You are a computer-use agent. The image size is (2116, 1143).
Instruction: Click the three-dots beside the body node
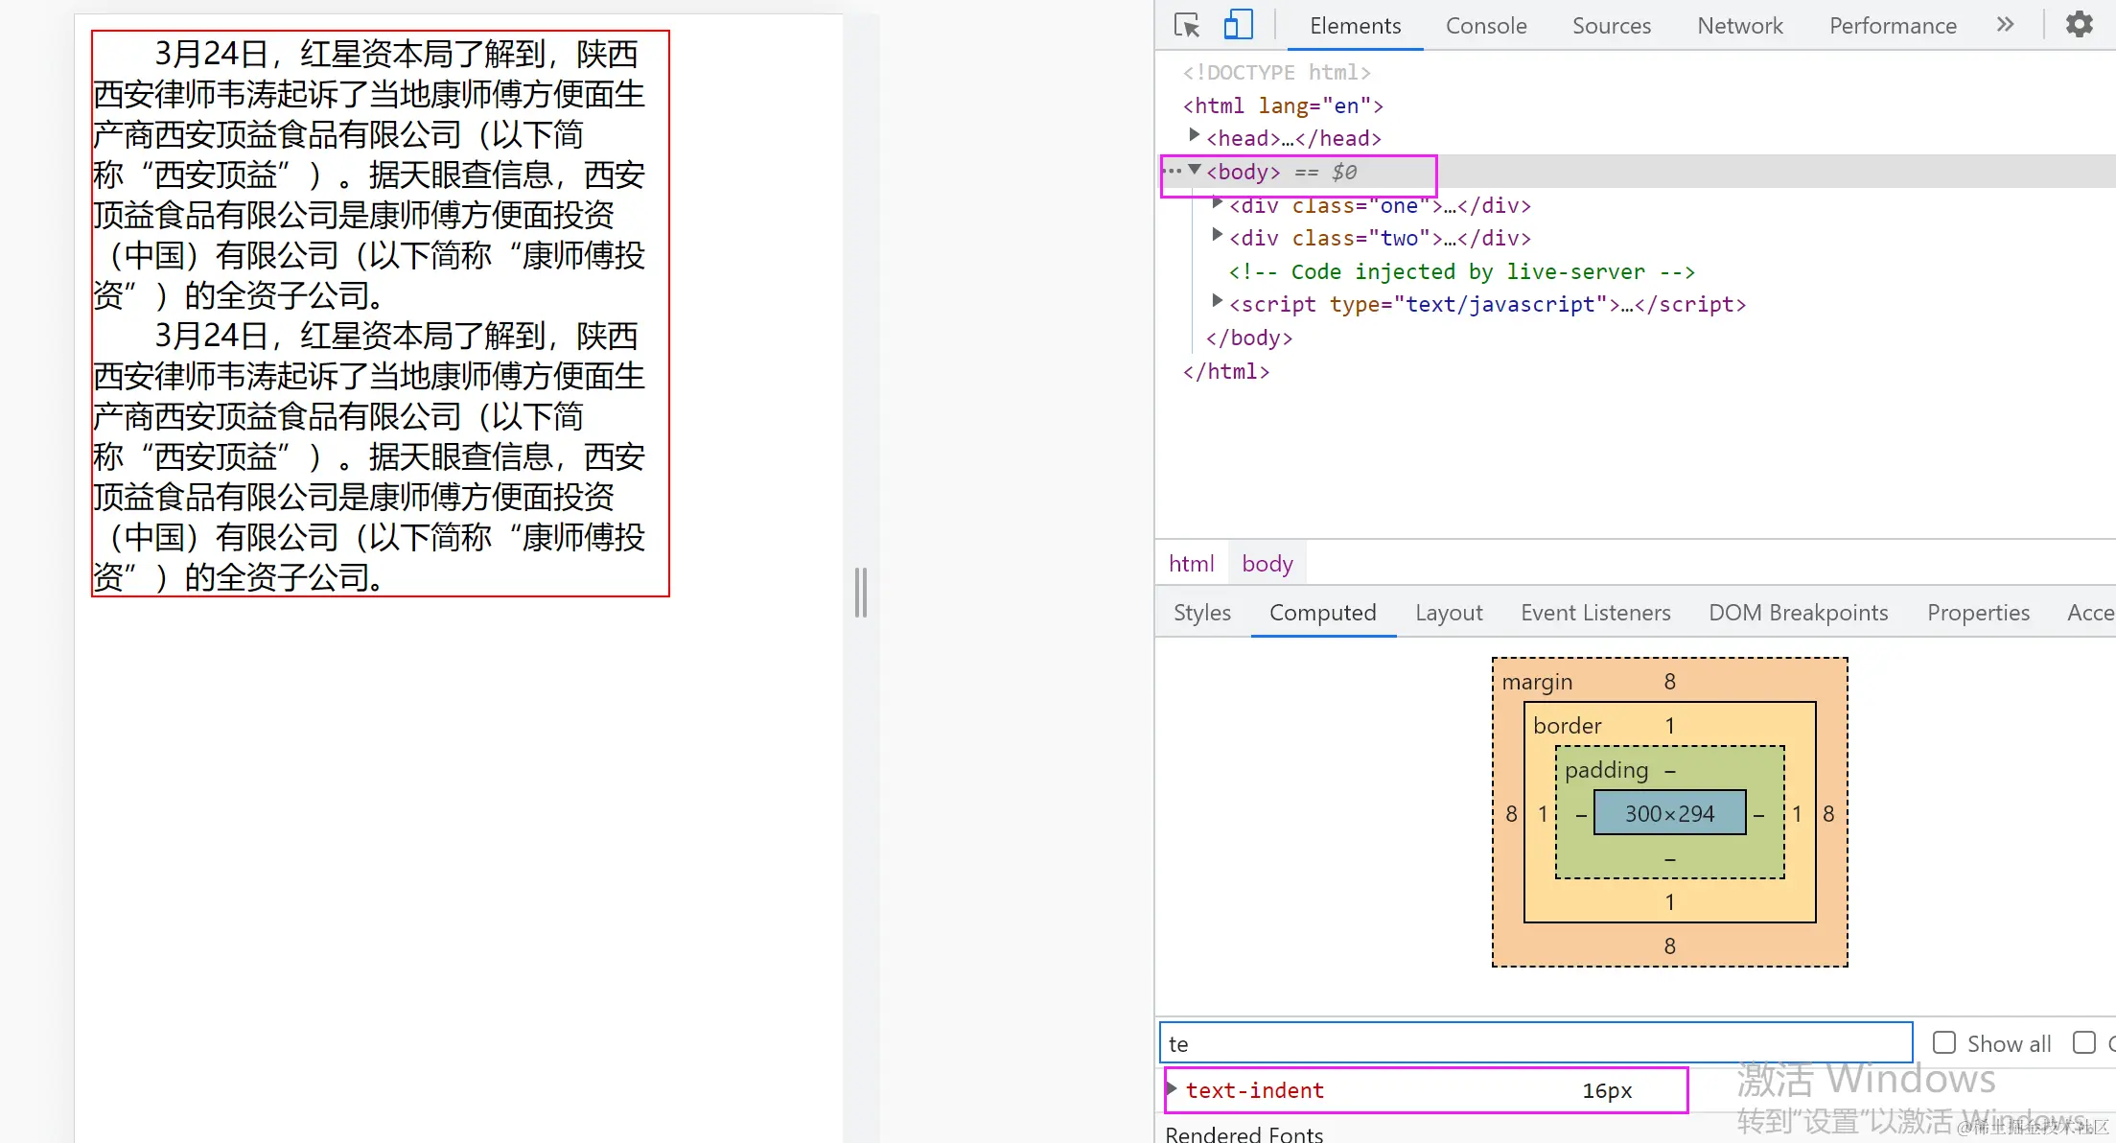1172,172
